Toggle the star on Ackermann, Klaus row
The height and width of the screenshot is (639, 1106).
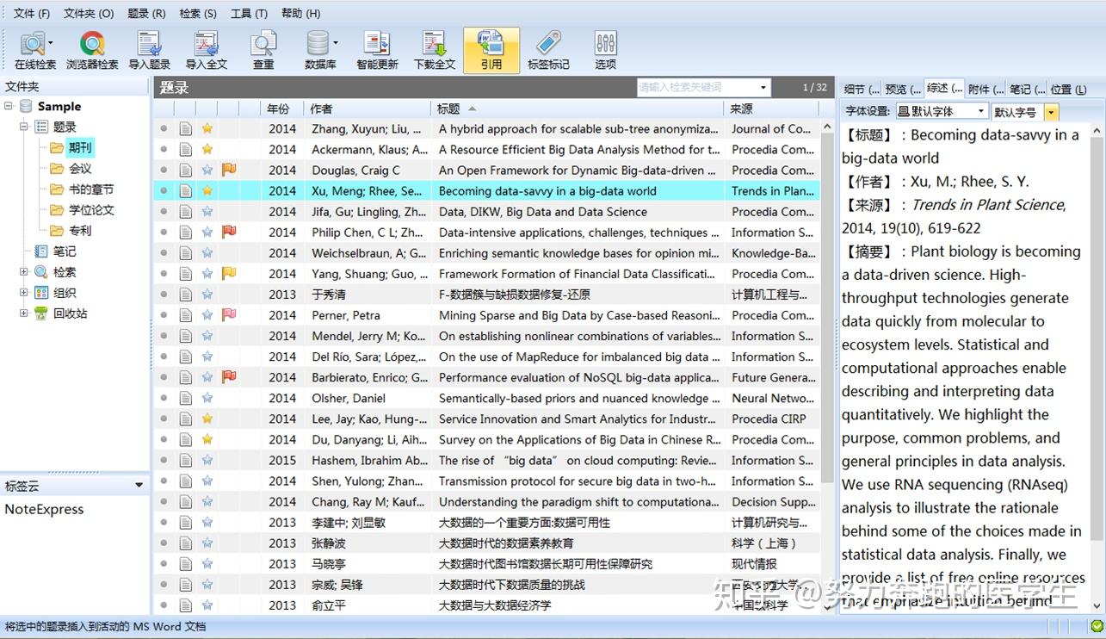207,150
